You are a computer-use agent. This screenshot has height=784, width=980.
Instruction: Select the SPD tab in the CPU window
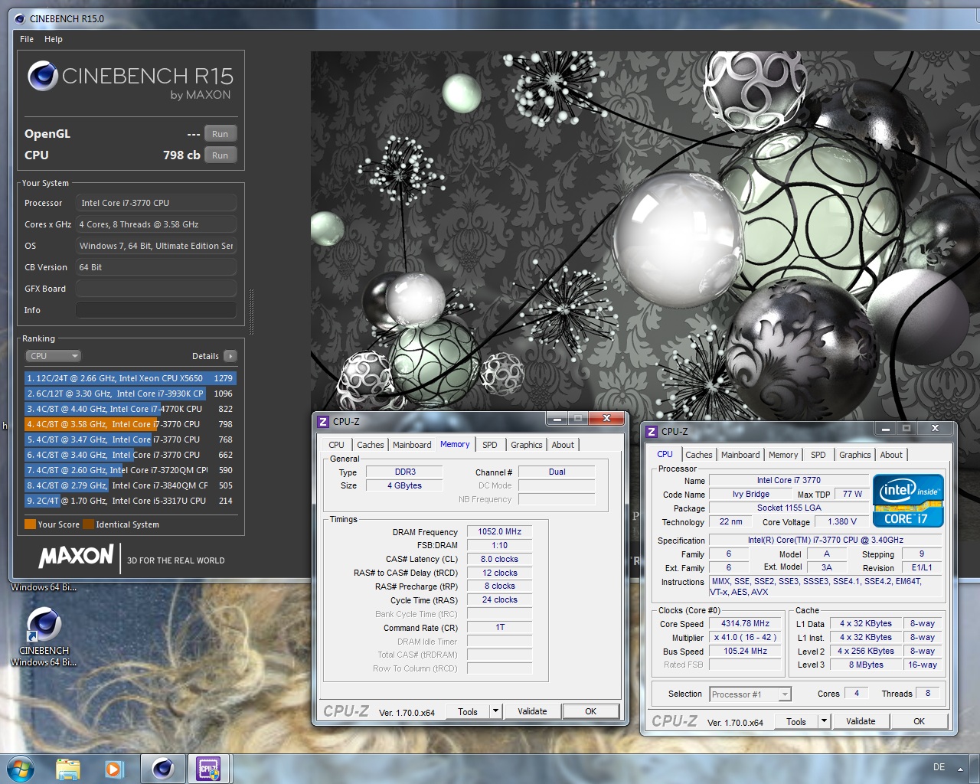(x=818, y=455)
